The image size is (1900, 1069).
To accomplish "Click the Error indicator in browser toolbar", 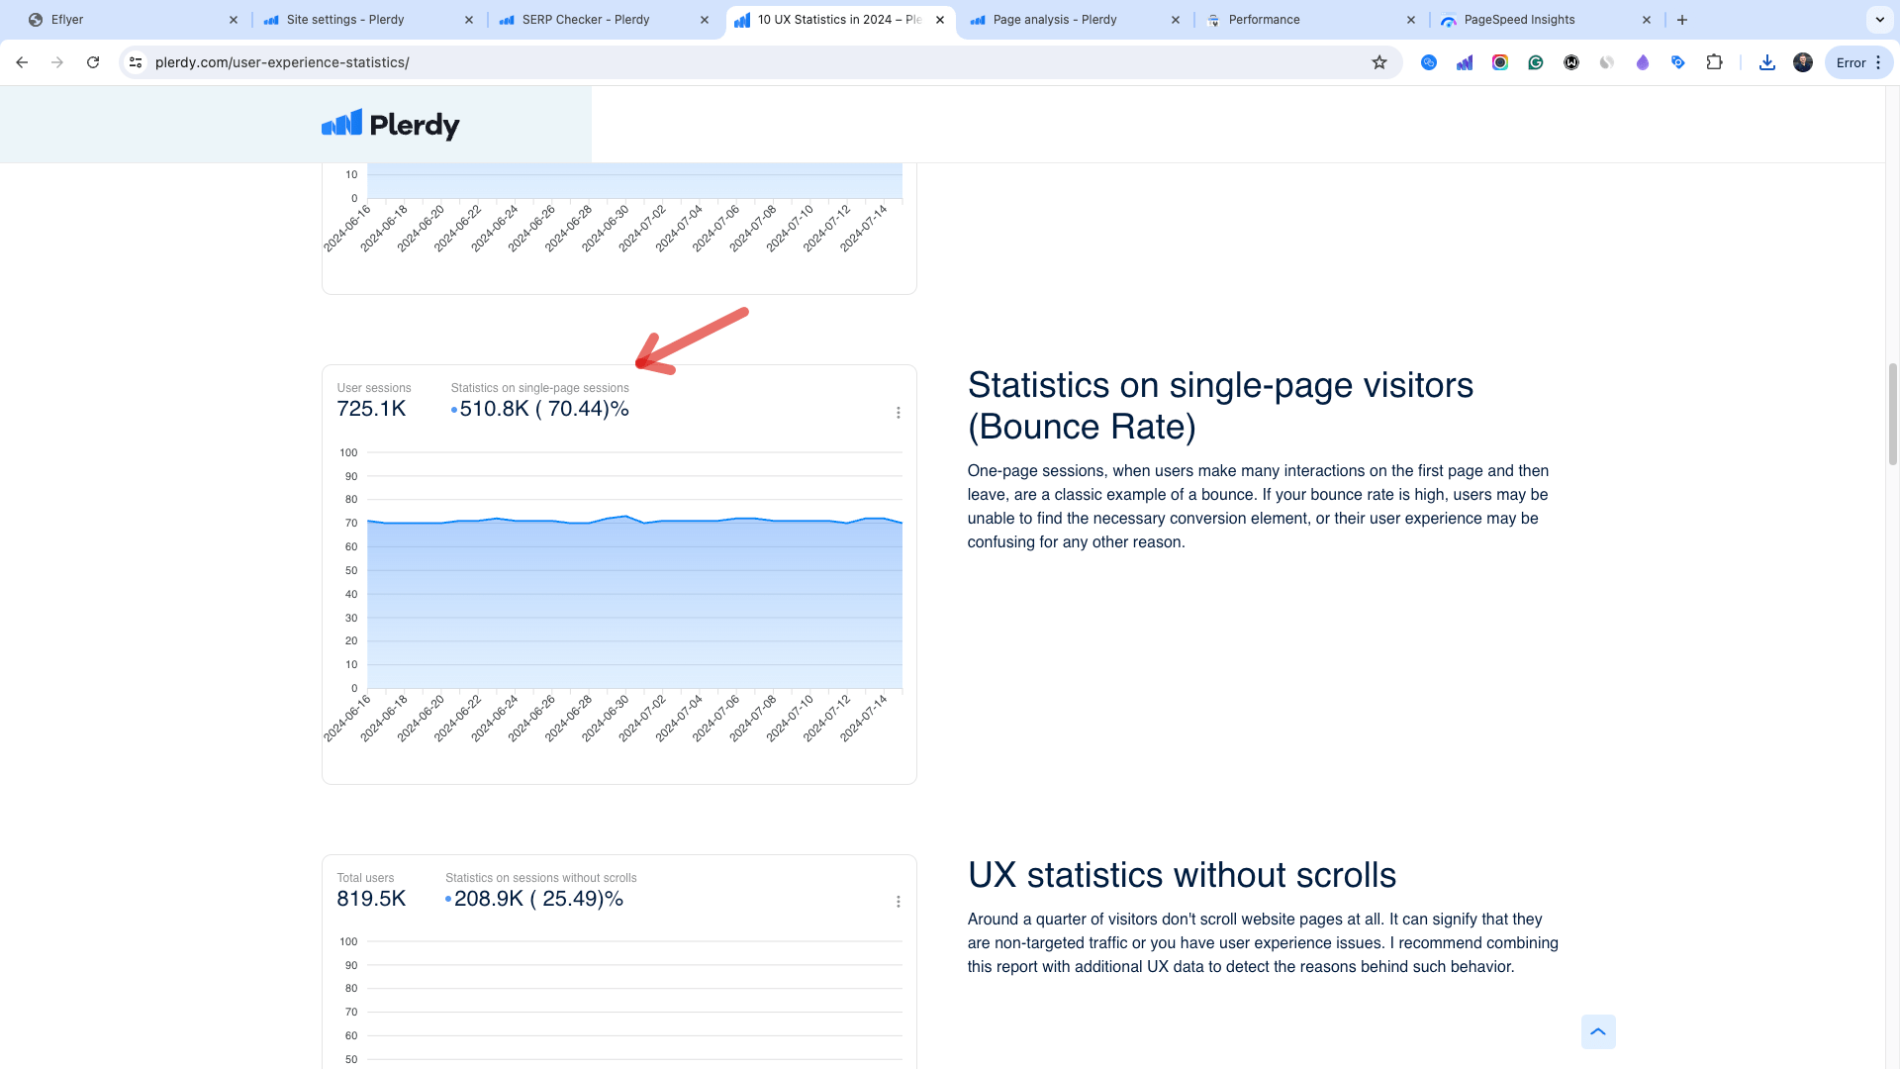I will [x=1851, y=61].
